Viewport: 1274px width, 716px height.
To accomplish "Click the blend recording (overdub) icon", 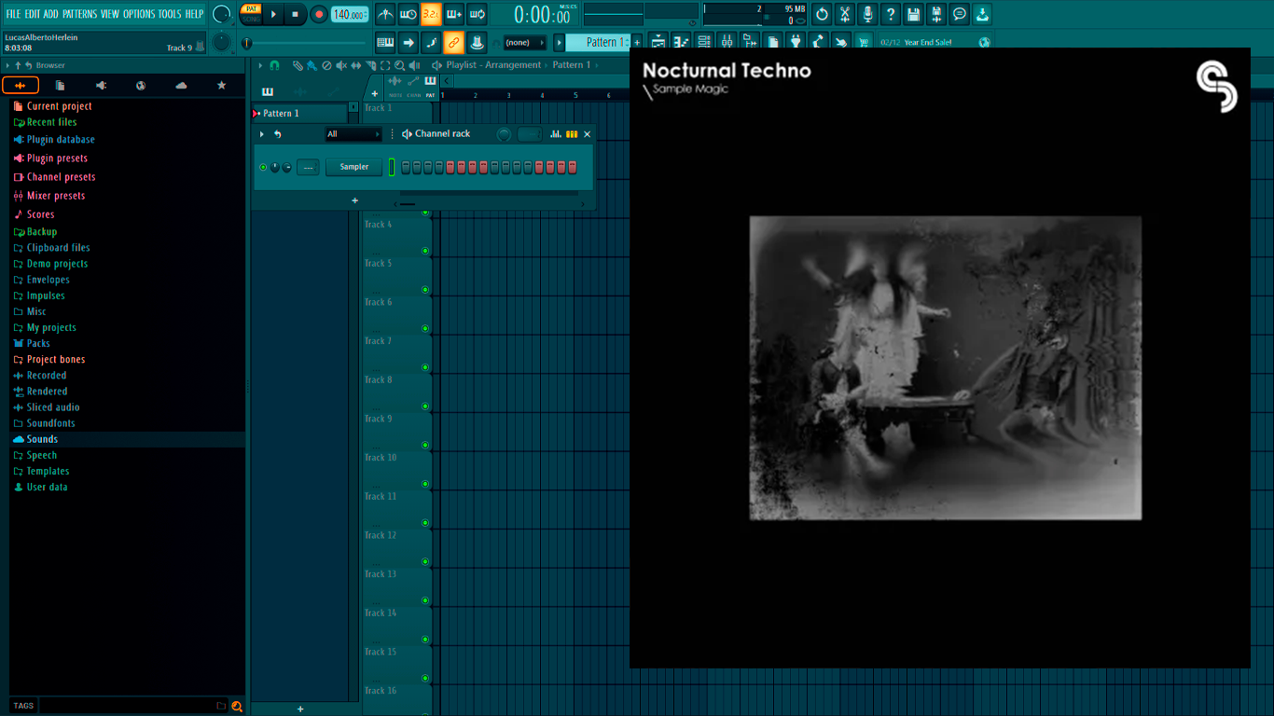I will [x=454, y=15].
